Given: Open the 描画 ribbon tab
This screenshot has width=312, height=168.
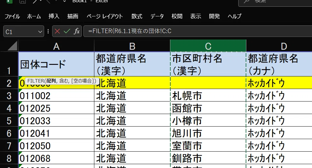Looking at the screenshot, I should (73, 16).
